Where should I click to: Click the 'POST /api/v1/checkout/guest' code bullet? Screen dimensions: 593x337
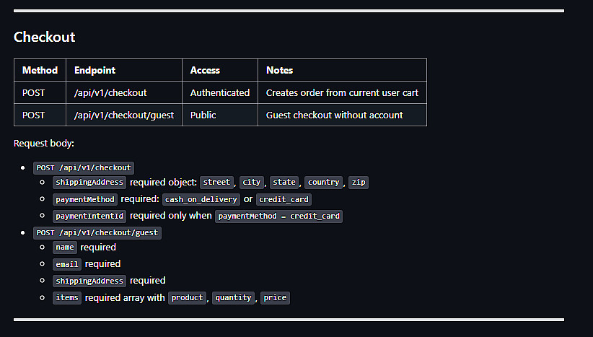98,232
